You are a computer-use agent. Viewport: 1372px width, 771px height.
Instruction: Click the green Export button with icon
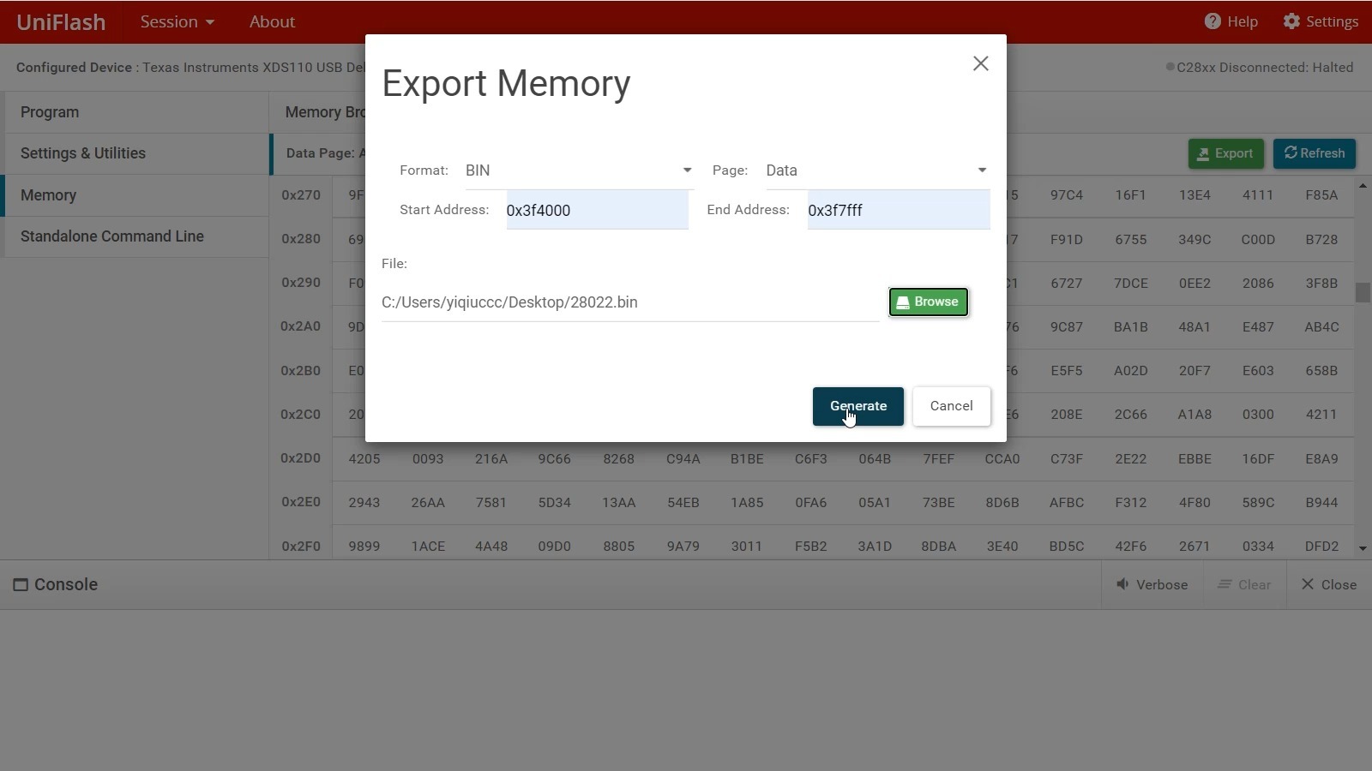pyautogui.click(x=1225, y=153)
